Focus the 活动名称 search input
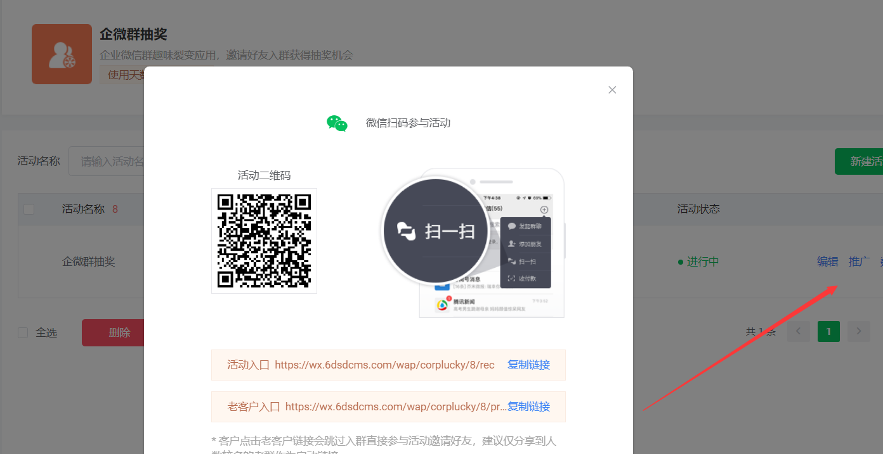883x454 pixels. coord(107,161)
